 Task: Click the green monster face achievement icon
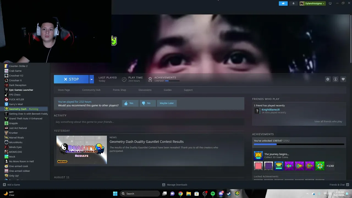point(279,166)
